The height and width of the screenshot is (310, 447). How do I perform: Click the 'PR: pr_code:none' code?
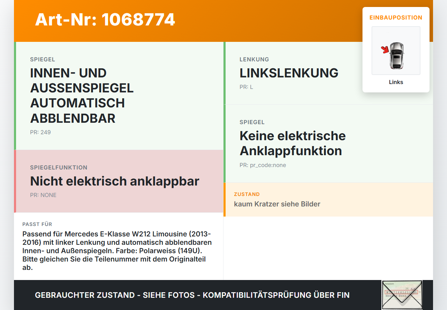[x=263, y=165]
